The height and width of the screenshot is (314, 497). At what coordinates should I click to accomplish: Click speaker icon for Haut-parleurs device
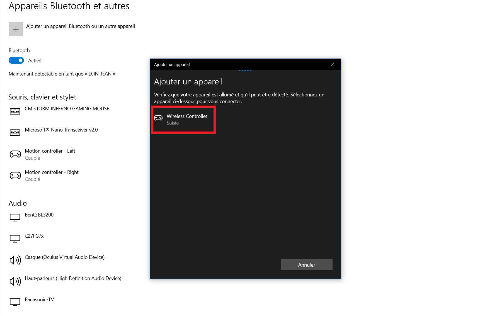click(x=15, y=281)
